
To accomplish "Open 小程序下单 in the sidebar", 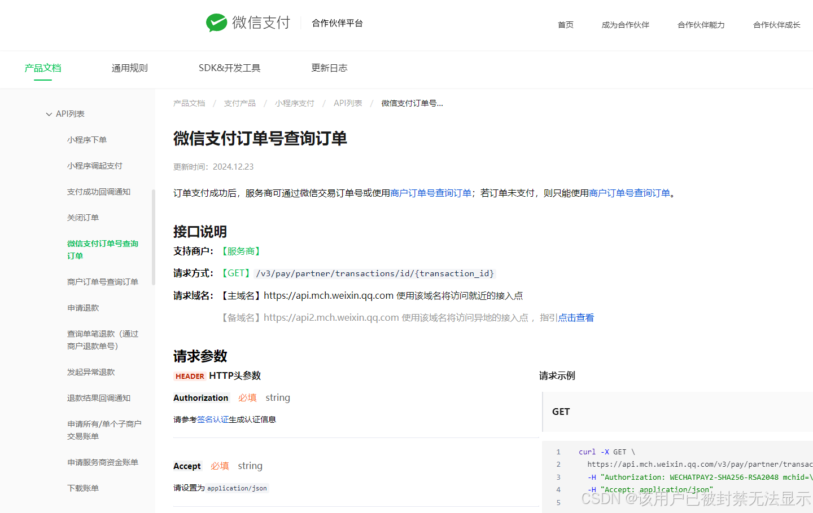I will point(87,140).
